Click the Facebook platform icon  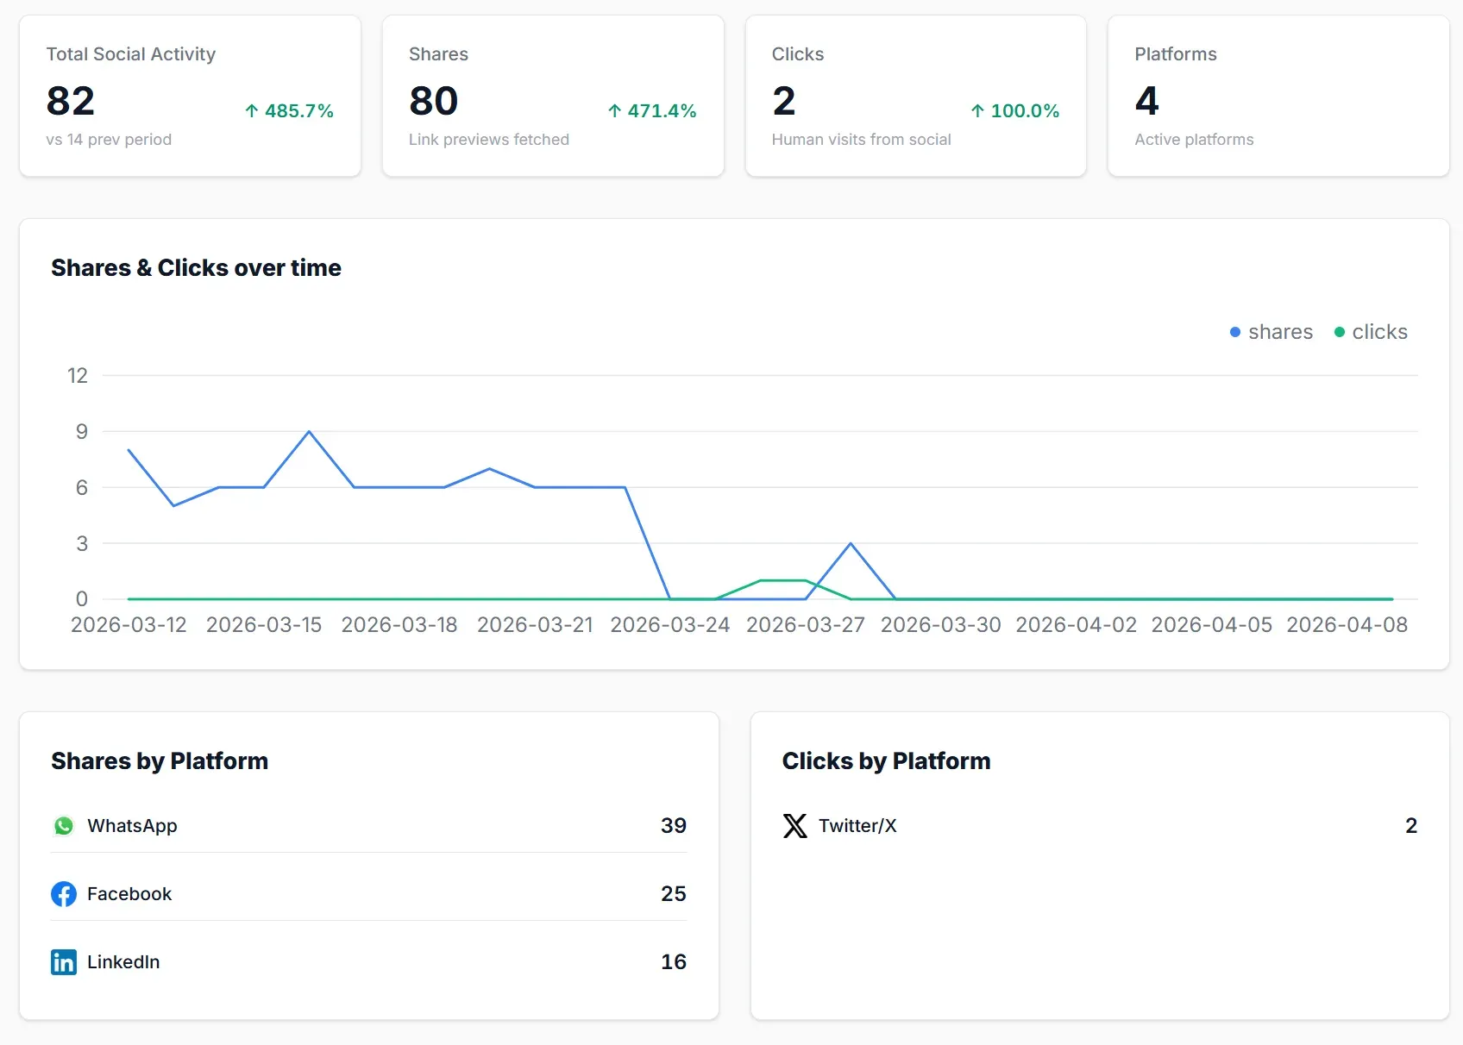(x=64, y=894)
